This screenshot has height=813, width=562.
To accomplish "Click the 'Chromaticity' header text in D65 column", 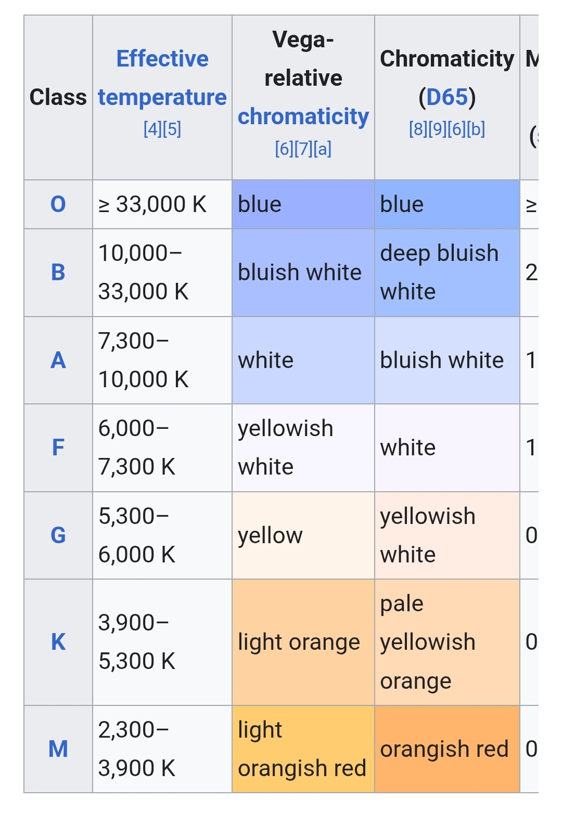I will pyautogui.click(x=447, y=59).
